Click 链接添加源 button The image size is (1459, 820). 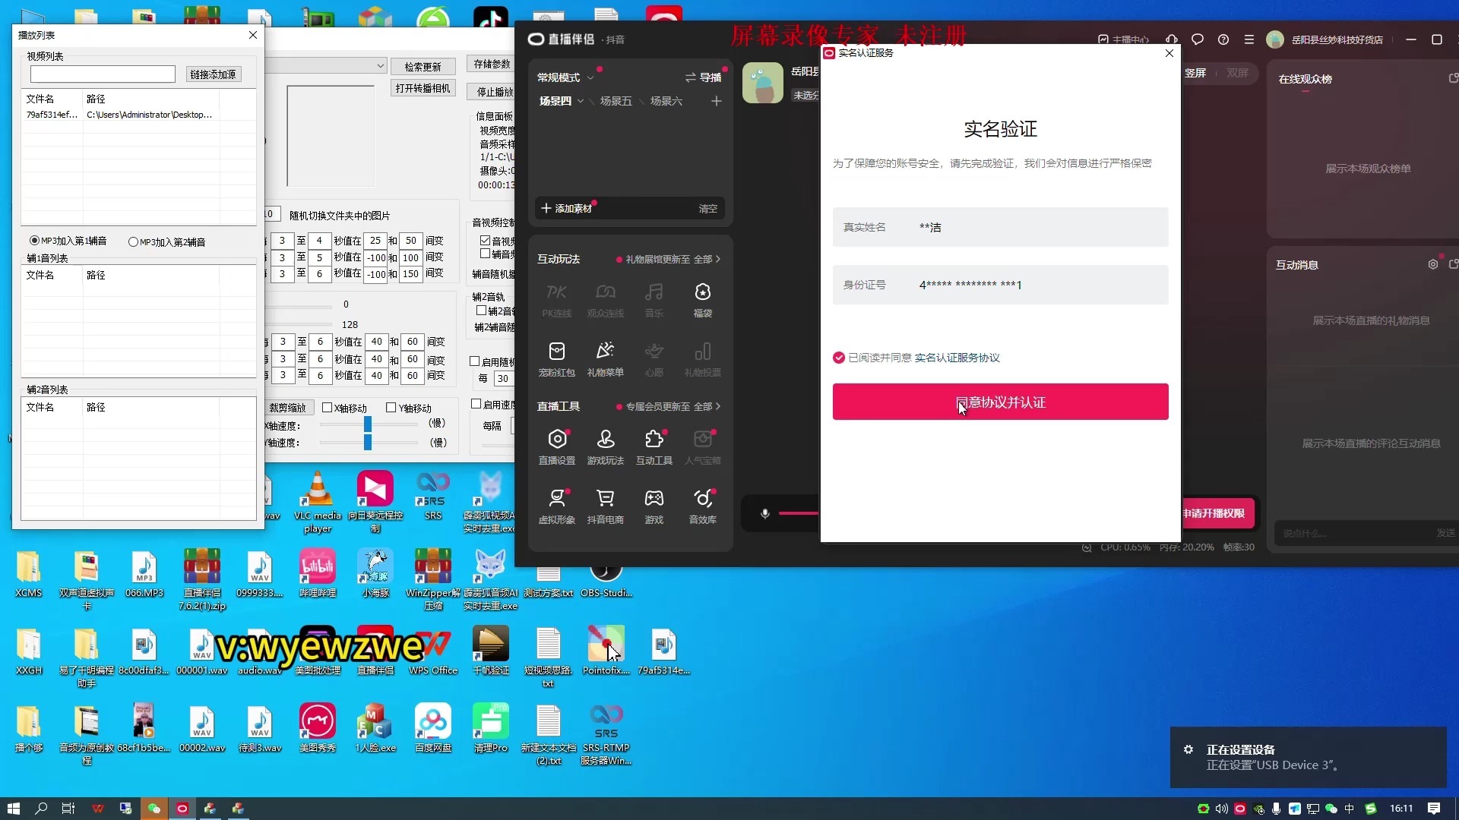pos(213,74)
